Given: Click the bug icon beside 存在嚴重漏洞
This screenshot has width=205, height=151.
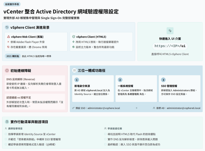Looking at the screenshot, I should [8, 47].
